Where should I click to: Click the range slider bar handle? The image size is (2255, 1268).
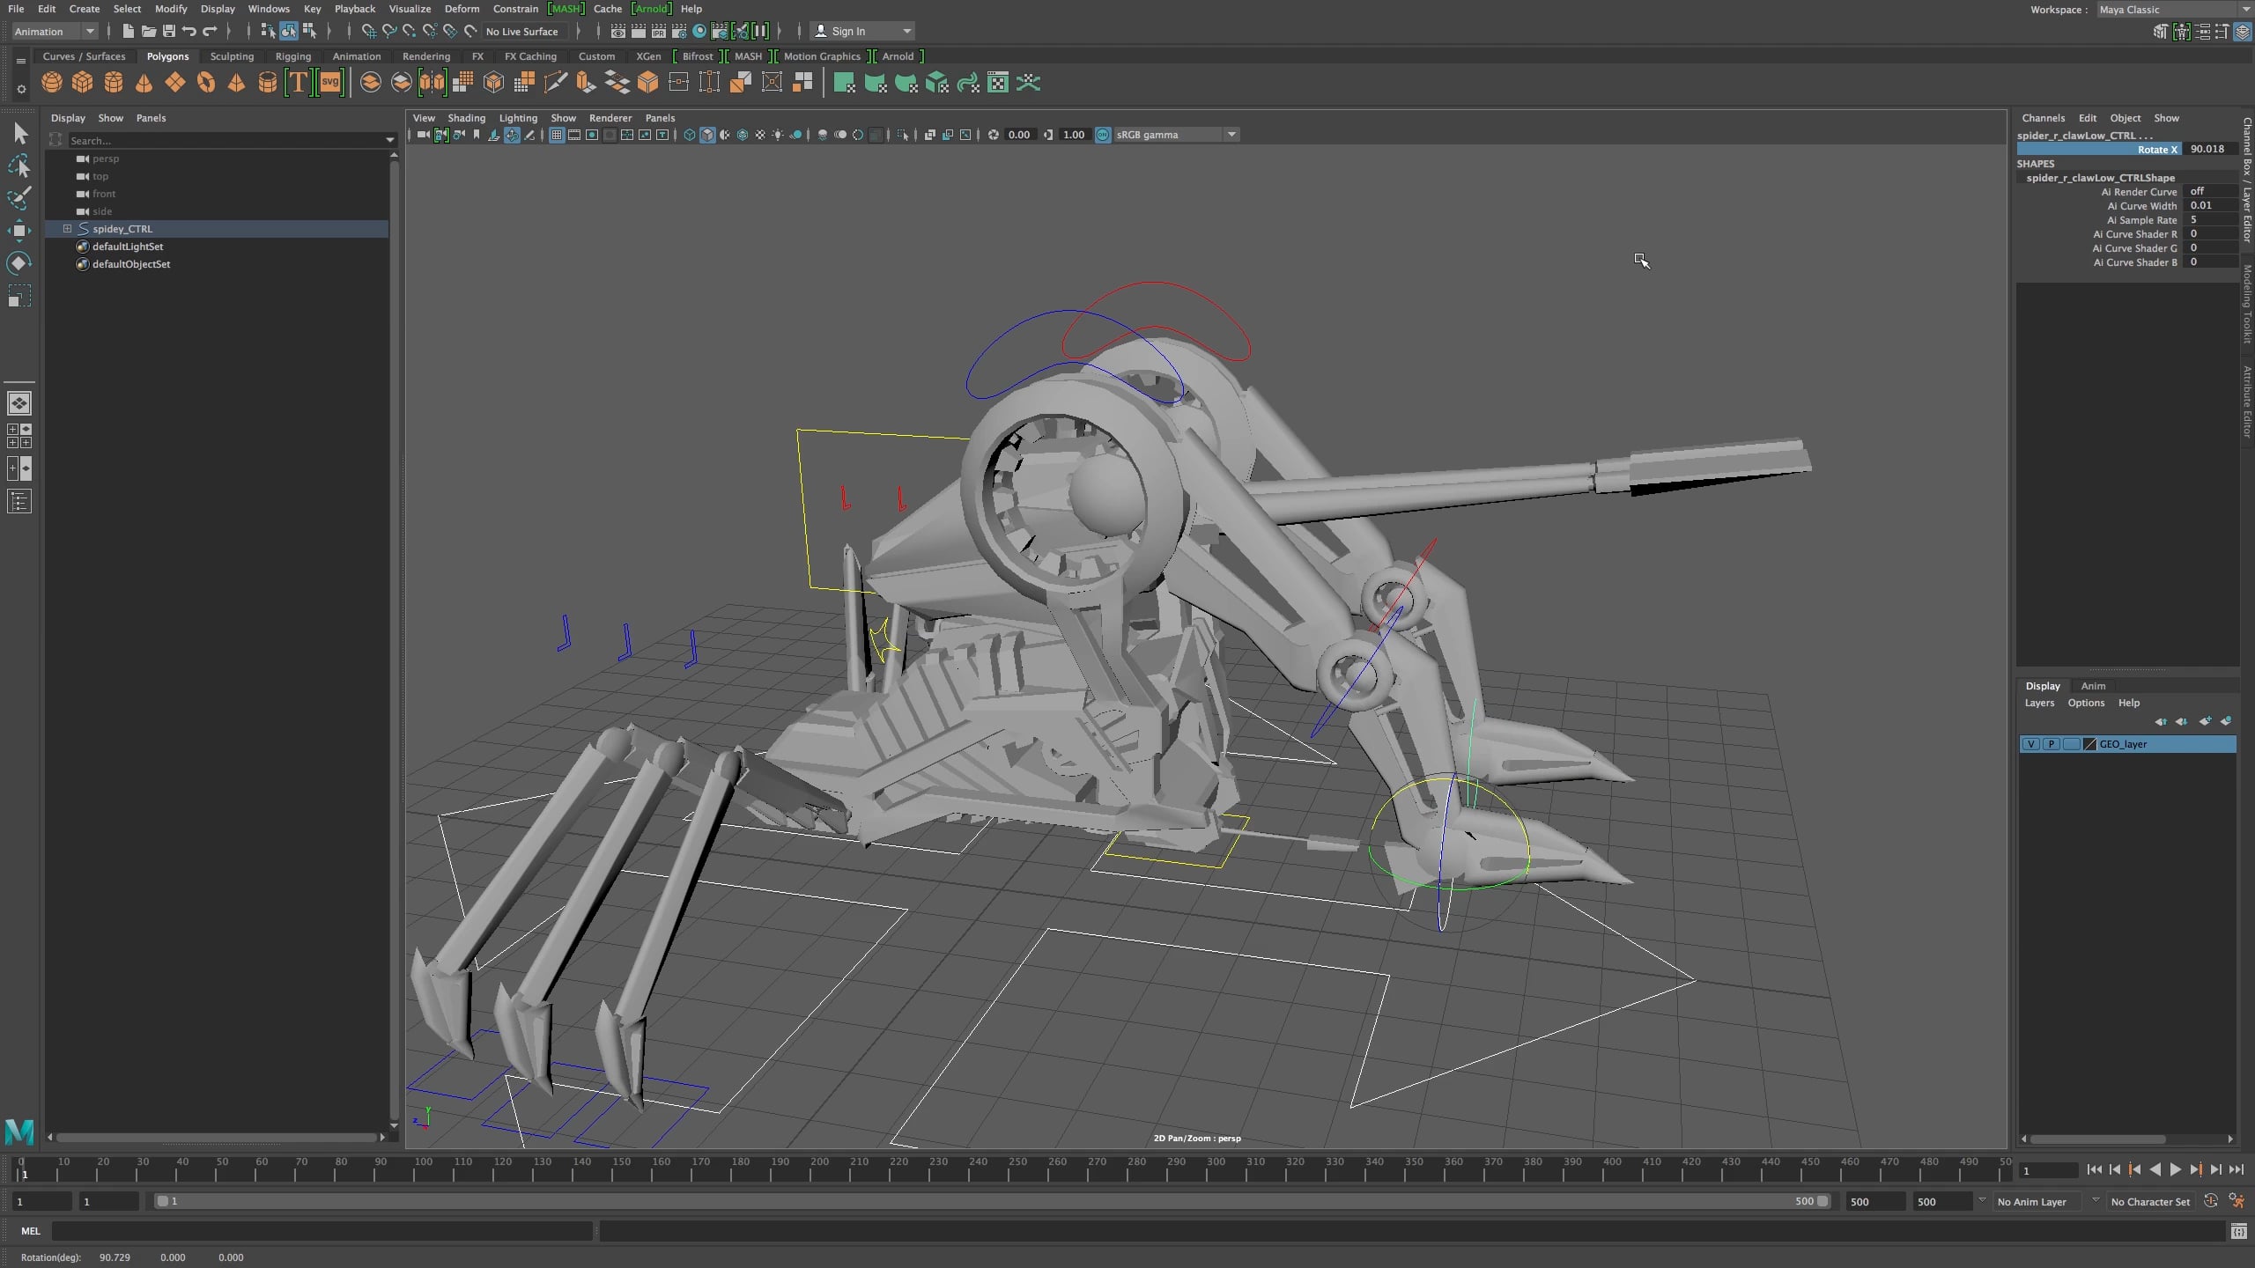(x=993, y=1201)
